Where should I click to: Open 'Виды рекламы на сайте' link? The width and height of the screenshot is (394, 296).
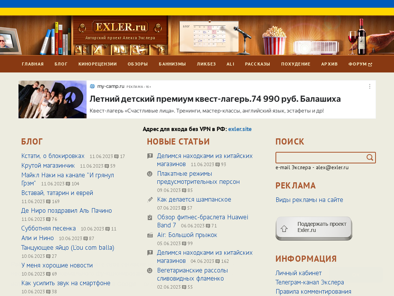point(309,200)
